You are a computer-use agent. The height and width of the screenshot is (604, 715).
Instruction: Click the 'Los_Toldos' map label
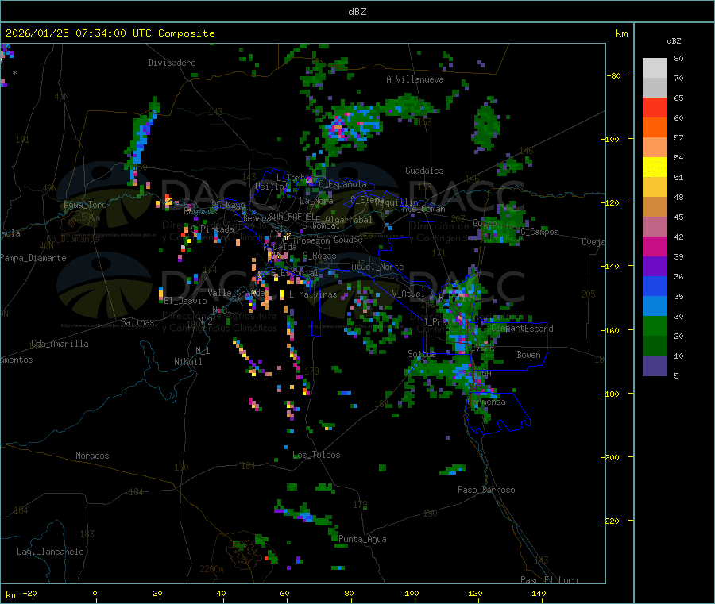(316, 455)
